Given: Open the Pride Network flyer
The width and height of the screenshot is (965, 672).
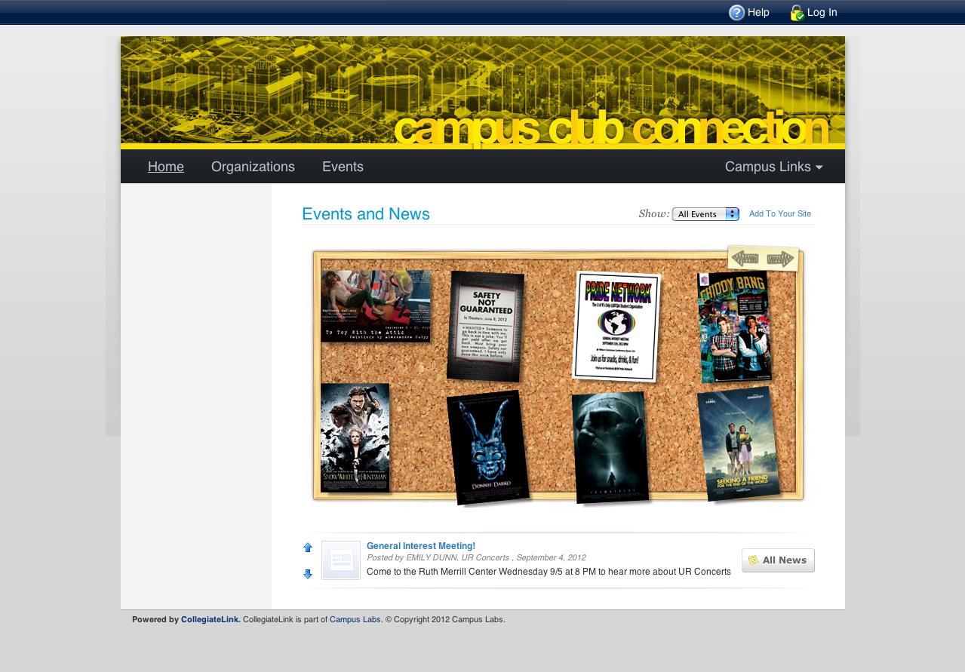Looking at the screenshot, I should pyautogui.click(x=616, y=326).
